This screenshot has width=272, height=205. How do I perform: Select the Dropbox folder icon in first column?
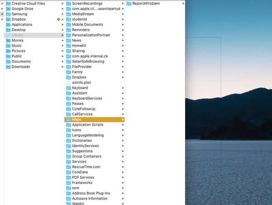pyautogui.click(x=8, y=19)
